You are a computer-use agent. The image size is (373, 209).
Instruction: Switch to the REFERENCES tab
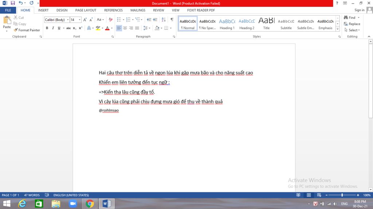pos(113,10)
